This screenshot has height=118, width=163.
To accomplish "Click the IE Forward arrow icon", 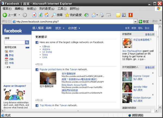I will (x=25, y=15).
